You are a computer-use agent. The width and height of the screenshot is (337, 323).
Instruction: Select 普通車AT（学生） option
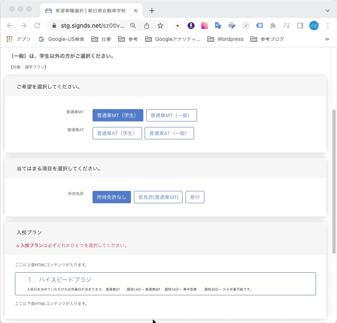(117, 133)
